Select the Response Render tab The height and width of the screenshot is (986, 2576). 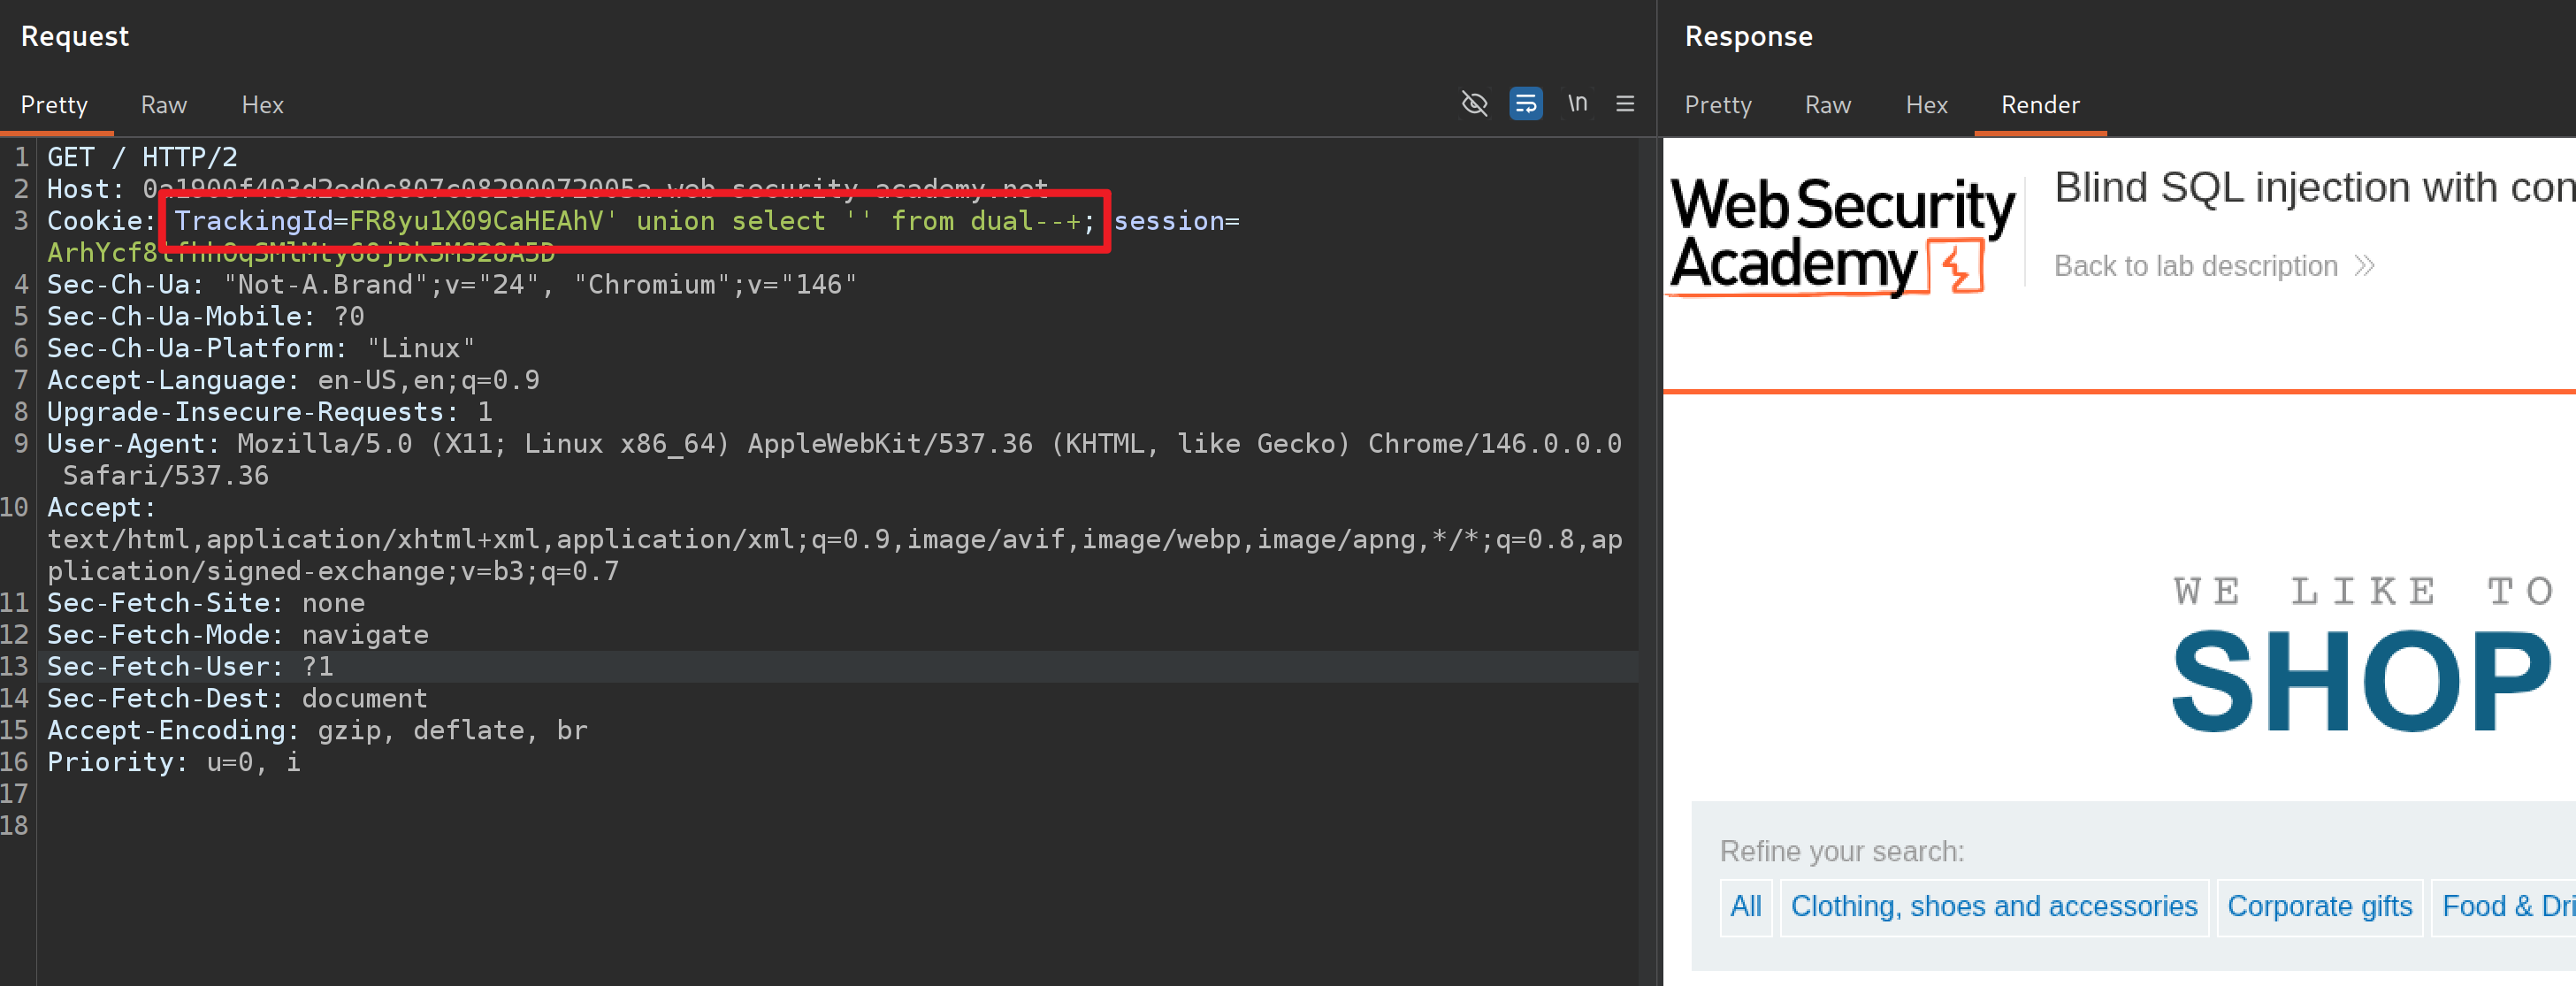(x=2039, y=105)
